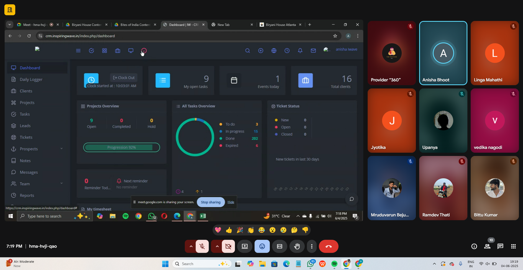Image resolution: width=523 pixels, height=270 pixels.
Task: Send the thumbs up reaction
Action: click(229, 230)
